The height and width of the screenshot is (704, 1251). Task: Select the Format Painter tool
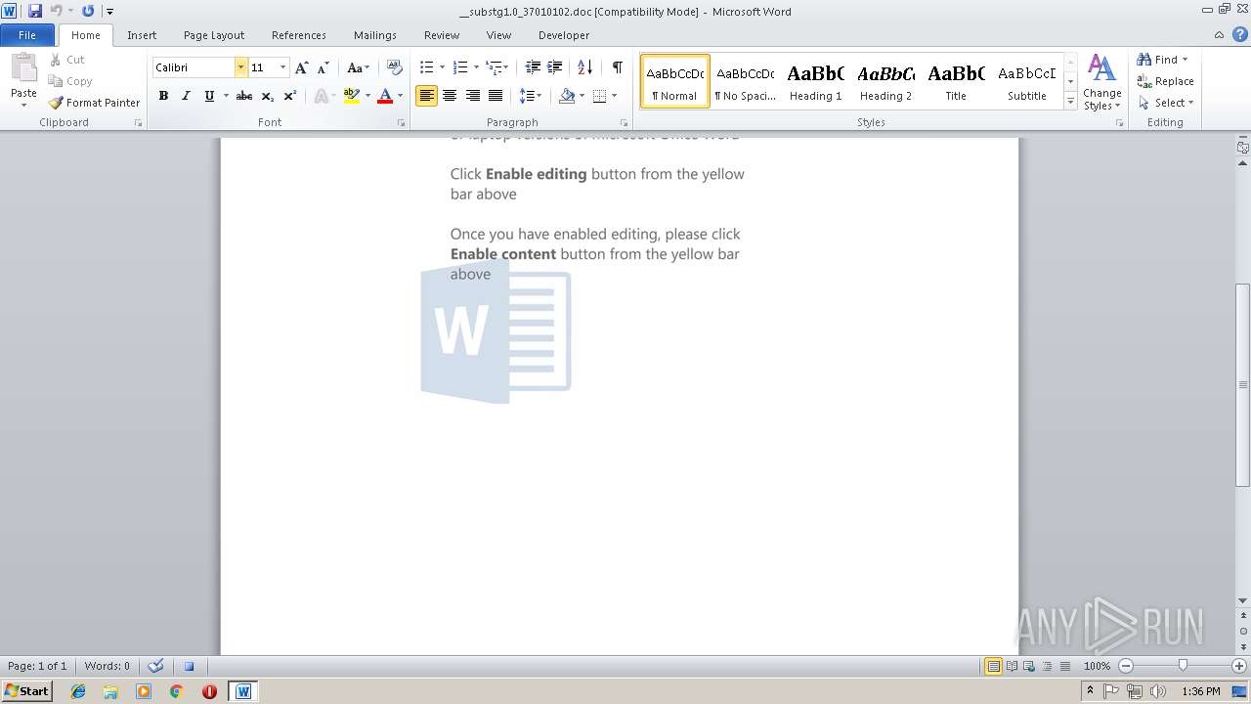pos(95,103)
